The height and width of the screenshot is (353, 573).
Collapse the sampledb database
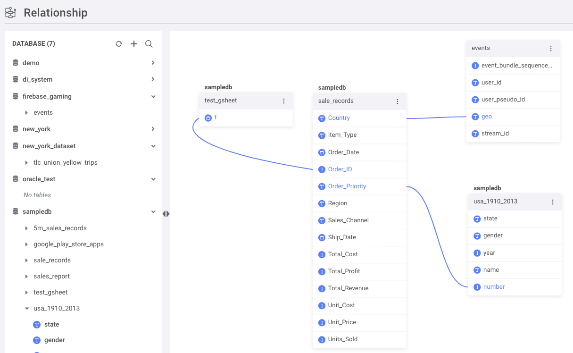[x=153, y=212]
